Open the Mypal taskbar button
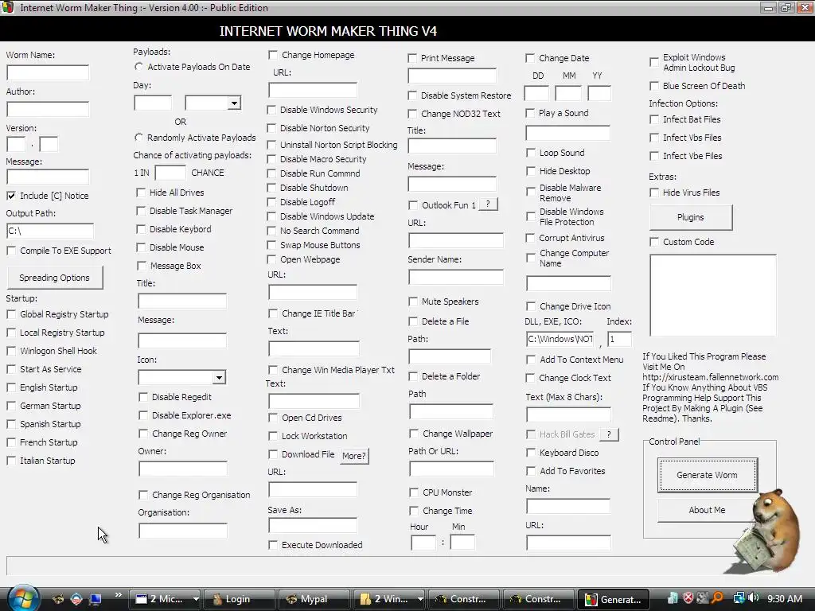The image size is (815, 611). [314, 599]
